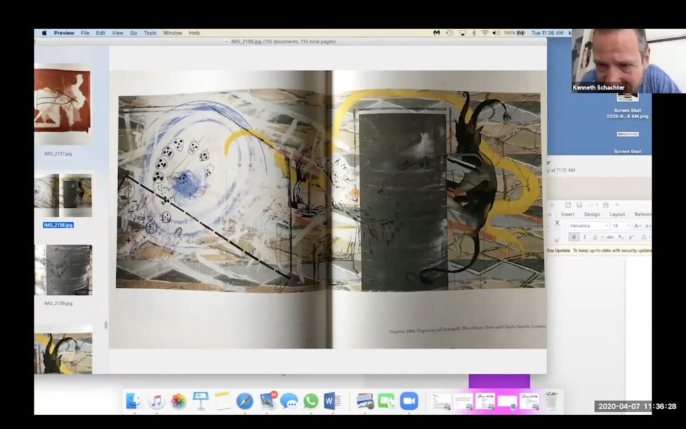Open the Finder icon in the dock

(133, 400)
